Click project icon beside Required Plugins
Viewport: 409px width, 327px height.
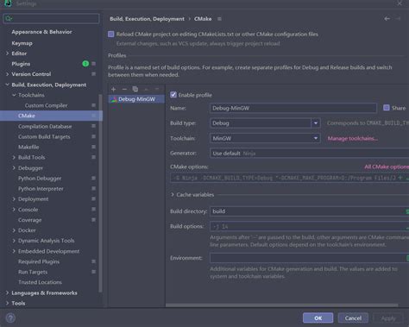(94, 261)
